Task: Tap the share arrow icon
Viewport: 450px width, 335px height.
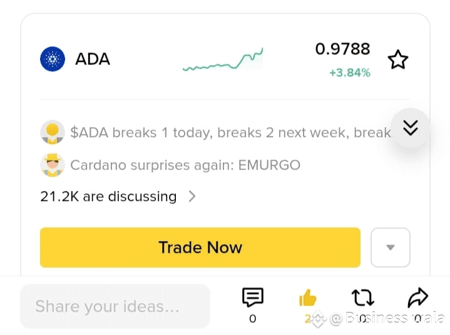Action: coord(418,297)
